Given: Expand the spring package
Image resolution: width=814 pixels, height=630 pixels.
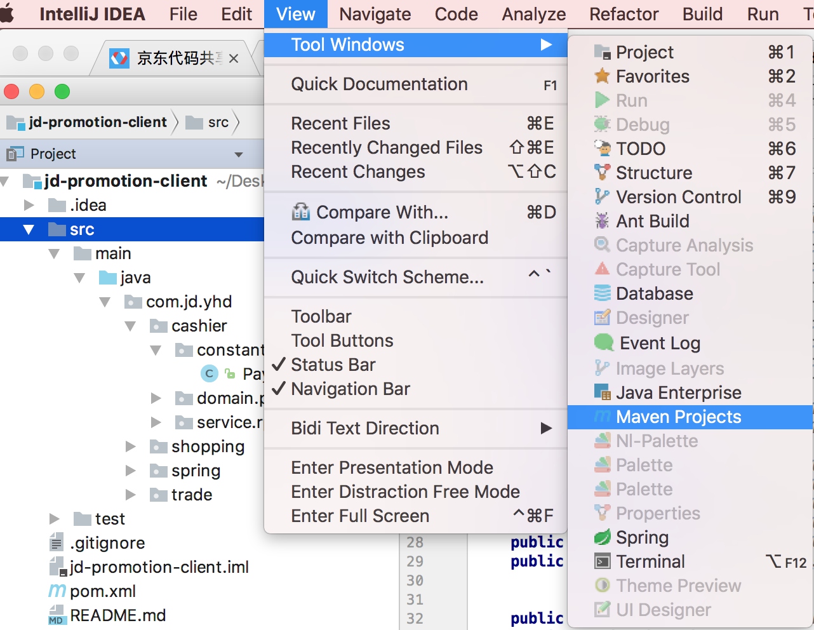Looking at the screenshot, I should click(130, 471).
